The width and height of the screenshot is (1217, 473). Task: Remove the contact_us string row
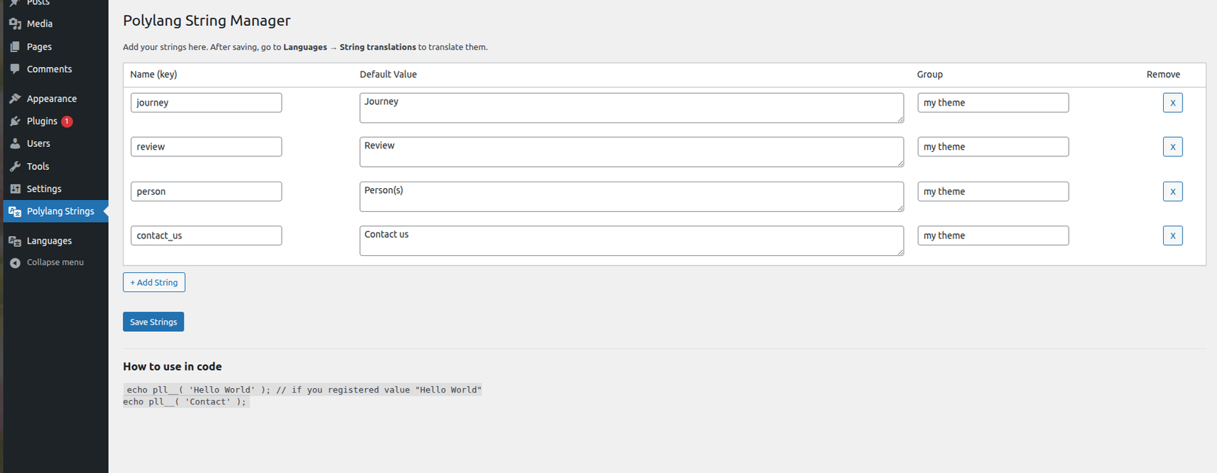tap(1172, 235)
